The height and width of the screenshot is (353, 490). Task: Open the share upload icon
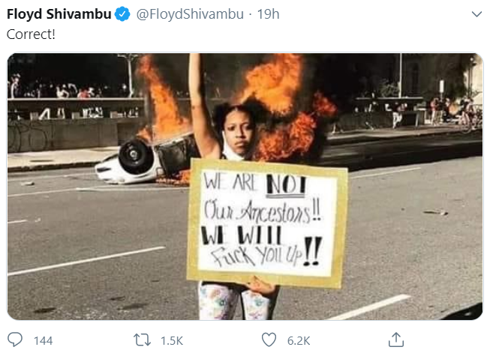[396, 340]
